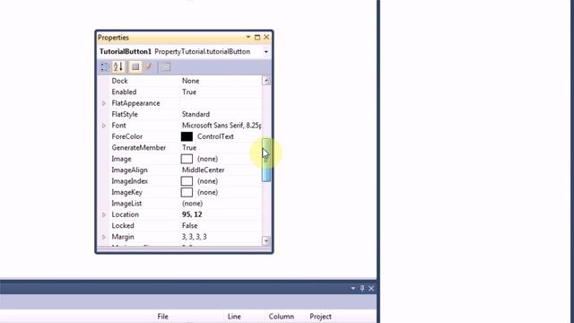Click the File column header in bottom panel

163,317
